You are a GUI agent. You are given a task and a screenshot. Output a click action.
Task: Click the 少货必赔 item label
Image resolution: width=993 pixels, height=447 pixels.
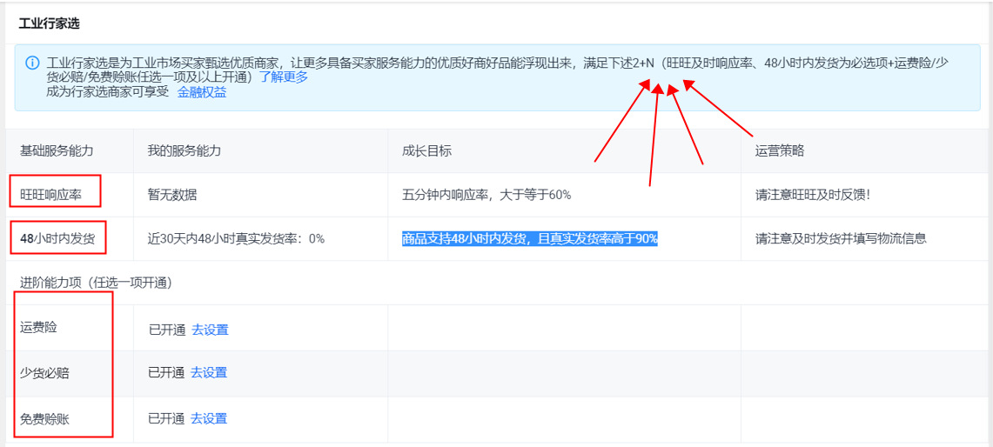44,372
